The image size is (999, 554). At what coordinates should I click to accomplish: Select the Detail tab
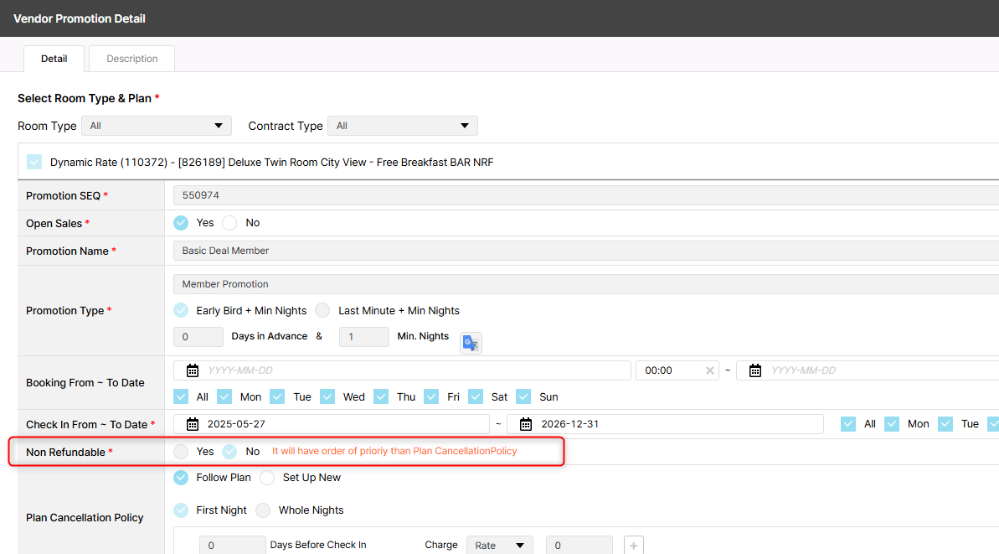tap(54, 59)
